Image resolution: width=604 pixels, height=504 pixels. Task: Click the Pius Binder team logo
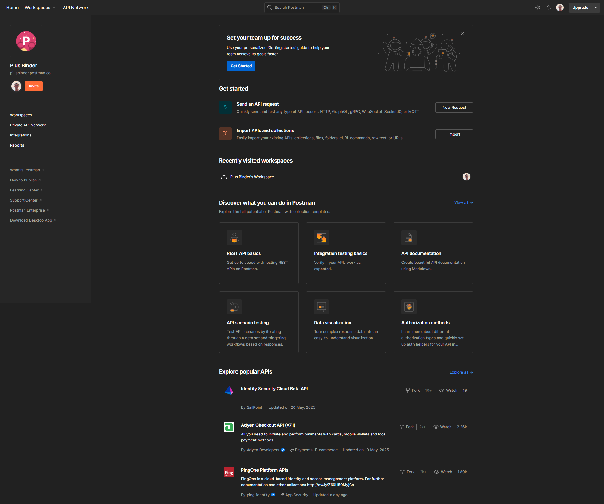[x=26, y=41]
